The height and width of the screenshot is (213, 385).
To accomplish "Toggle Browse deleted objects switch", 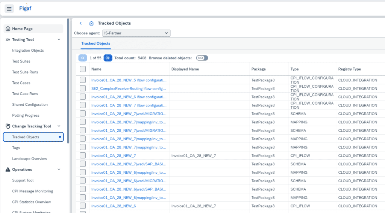I will (x=202, y=58).
